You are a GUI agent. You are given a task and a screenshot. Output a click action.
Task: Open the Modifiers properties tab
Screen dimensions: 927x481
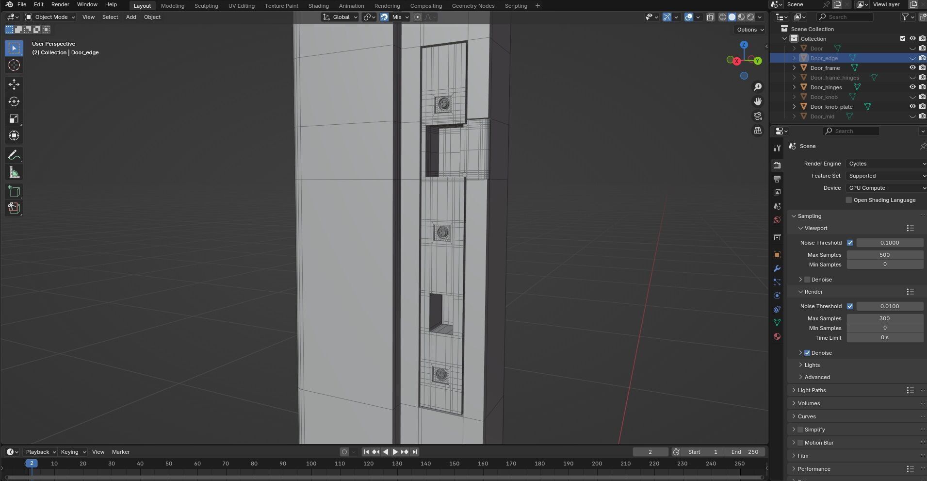[x=777, y=268]
